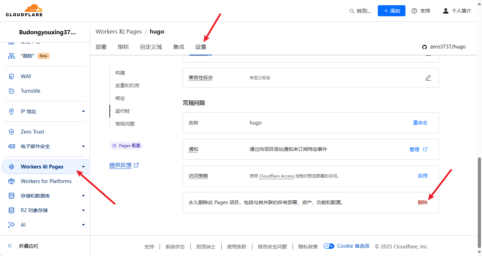482x256 pixels.
Task: Click the search magnifier icon
Action: 352,11
